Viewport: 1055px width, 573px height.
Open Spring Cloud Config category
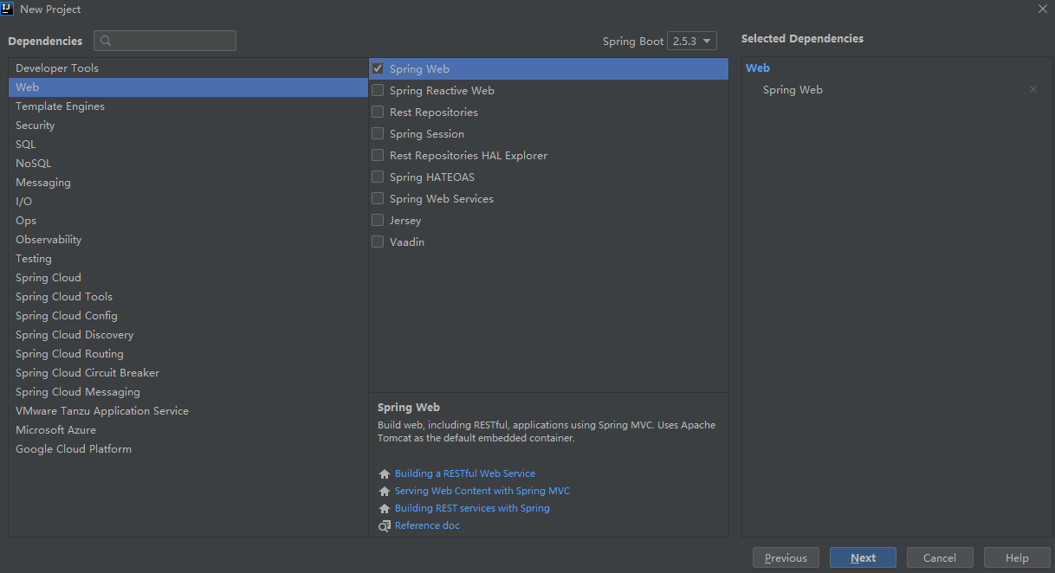pos(188,316)
